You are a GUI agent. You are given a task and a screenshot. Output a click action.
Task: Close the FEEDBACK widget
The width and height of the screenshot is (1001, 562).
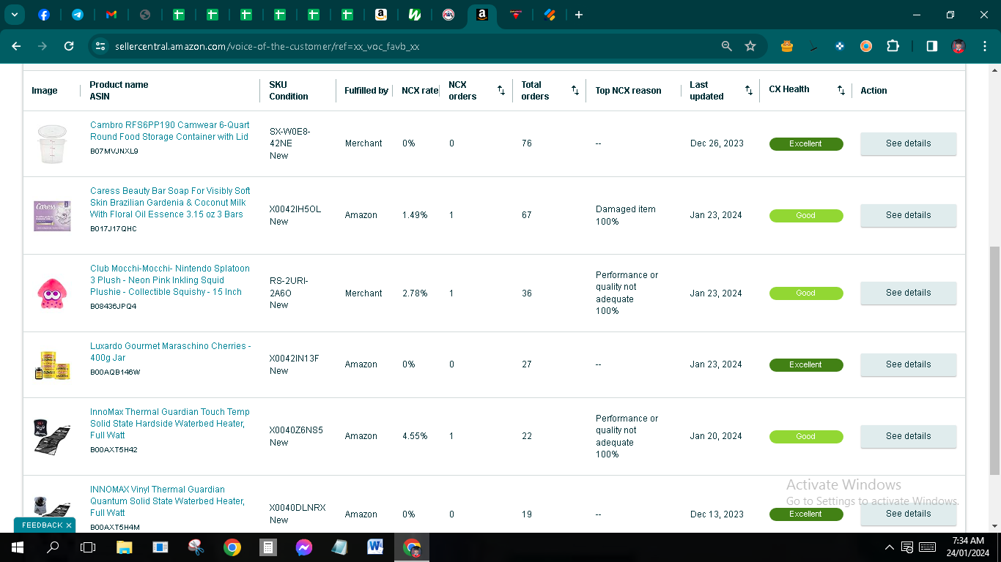tap(69, 525)
